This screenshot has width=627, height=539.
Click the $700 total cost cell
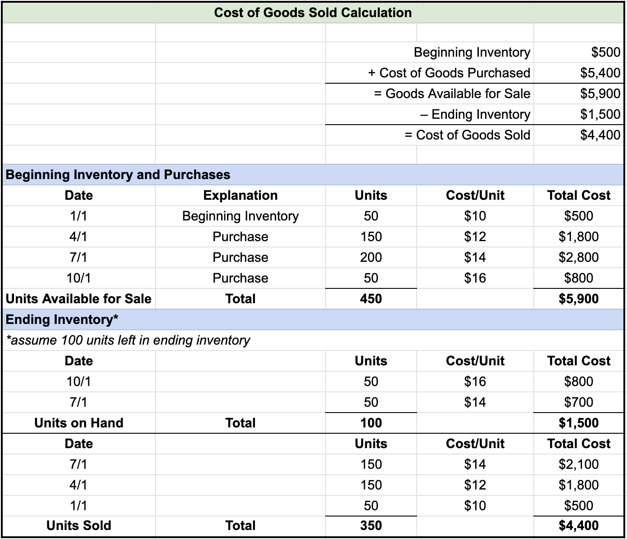tap(579, 402)
